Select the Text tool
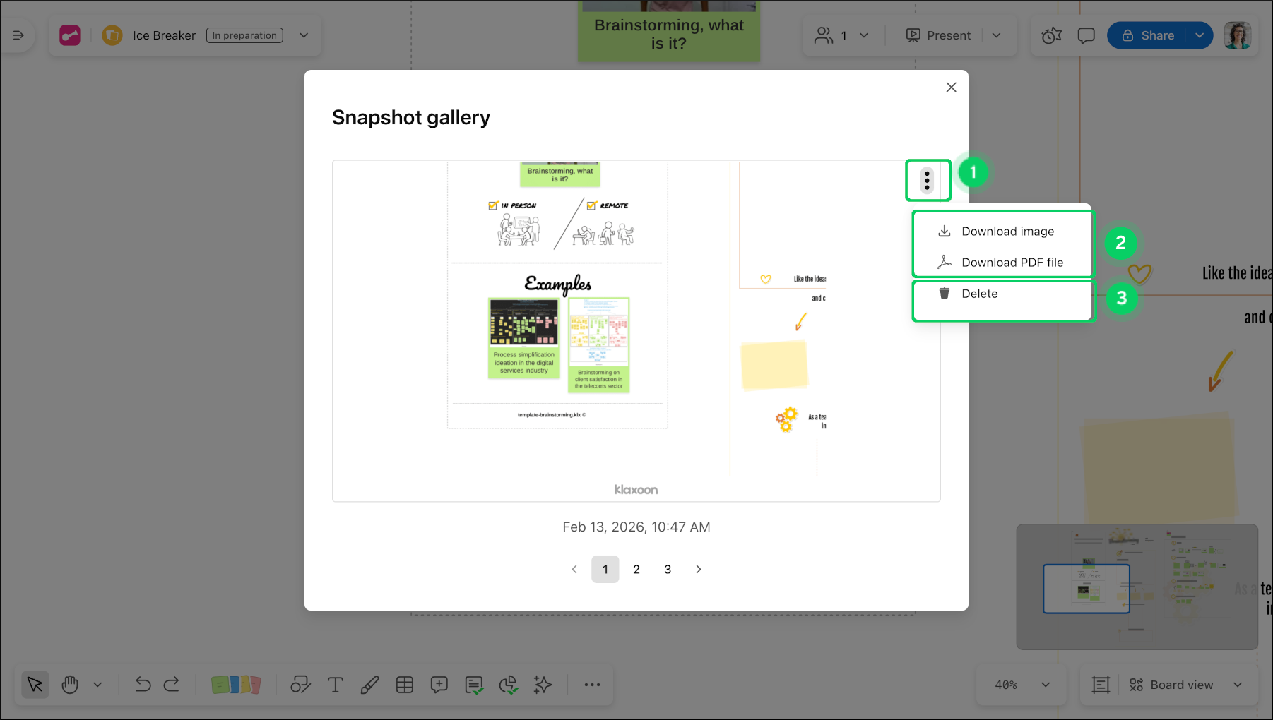The image size is (1273, 720). tap(335, 684)
